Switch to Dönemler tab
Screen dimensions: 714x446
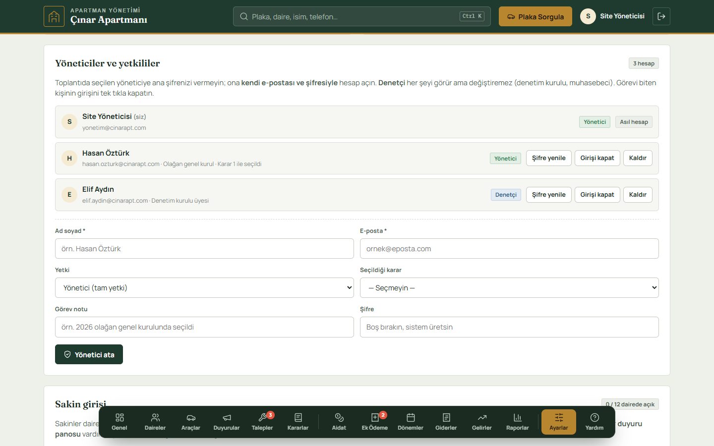(x=411, y=422)
